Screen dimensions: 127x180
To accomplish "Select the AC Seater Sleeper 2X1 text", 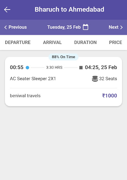I will [x=33, y=79].
